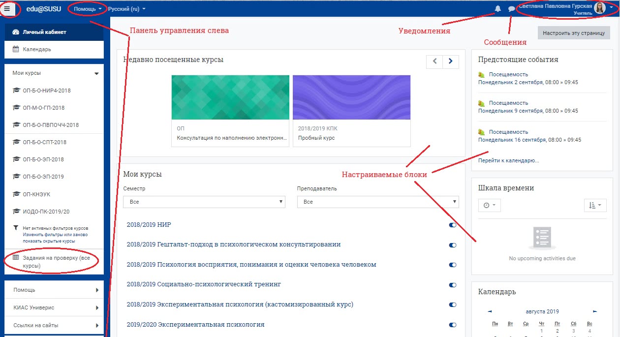This screenshot has height=337, width=620.
Task: Click next arrow in recently visited courses
Action: [451, 61]
